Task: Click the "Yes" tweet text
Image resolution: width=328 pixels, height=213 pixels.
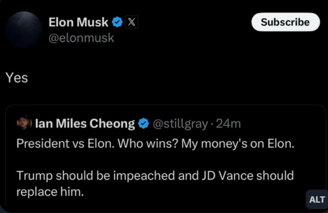Action: [16, 78]
